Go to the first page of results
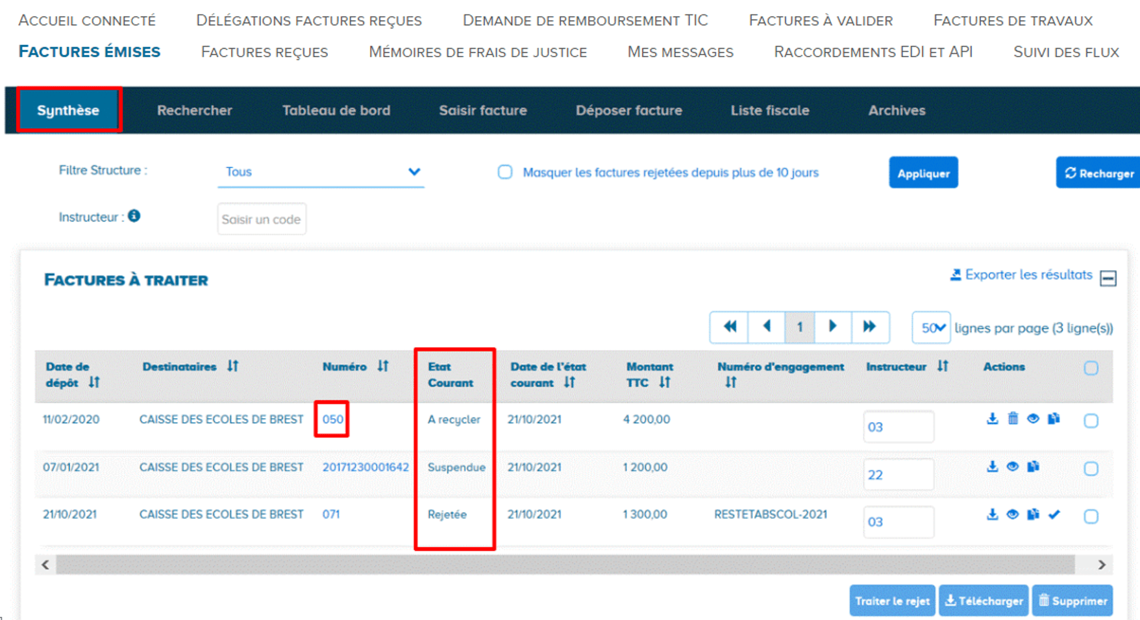Screen dimensions: 1140x620 [730, 327]
